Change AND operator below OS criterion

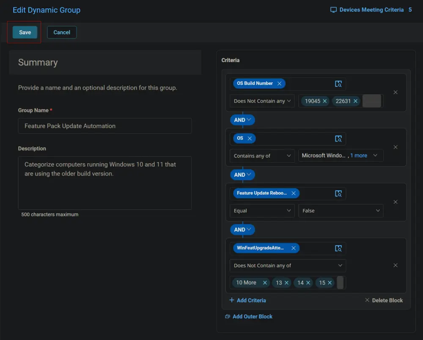pyautogui.click(x=242, y=175)
